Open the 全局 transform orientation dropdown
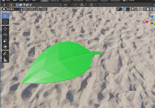Screen dimensions: 155x108 pos(66,5)
